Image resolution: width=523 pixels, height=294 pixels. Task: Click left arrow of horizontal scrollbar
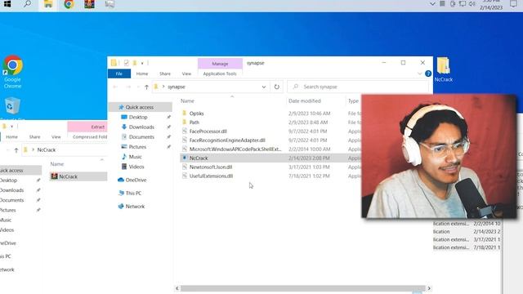pos(177,288)
